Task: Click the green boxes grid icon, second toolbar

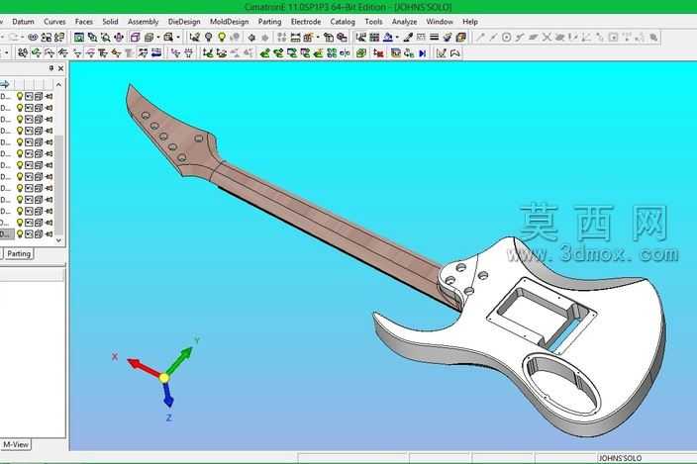Action: [x=332, y=53]
